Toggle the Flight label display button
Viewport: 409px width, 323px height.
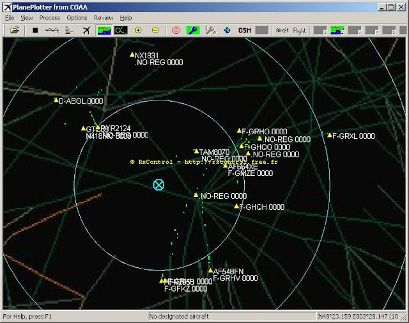point(299,31)
